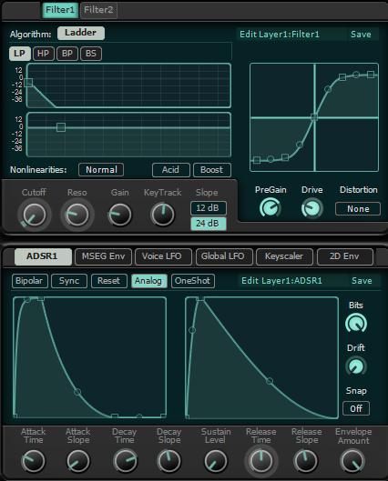The image size is (388, 481).
Task: Click the Decay Slope knob
Action: [x=169, y=461]
